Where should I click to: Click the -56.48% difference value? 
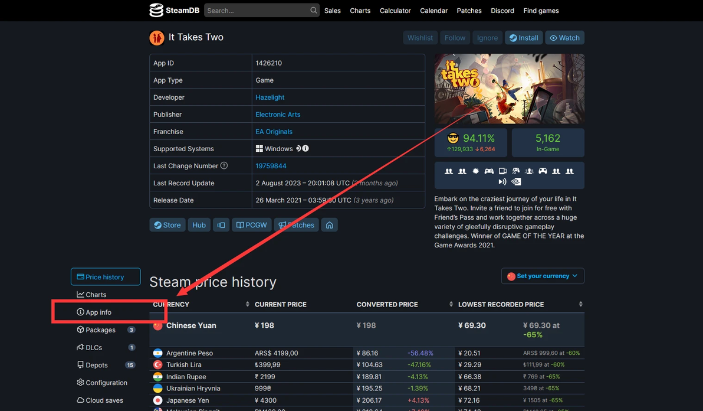pos(420,353)
